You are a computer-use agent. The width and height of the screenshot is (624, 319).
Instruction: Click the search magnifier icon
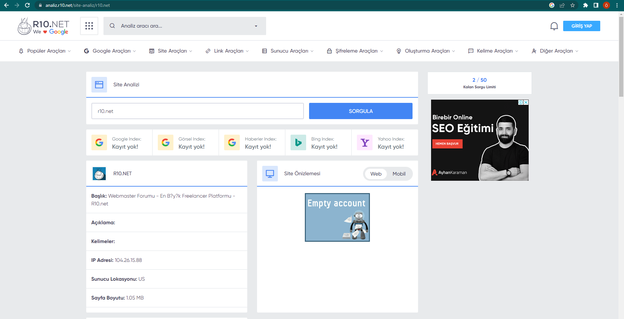click(x=112, y=26)
